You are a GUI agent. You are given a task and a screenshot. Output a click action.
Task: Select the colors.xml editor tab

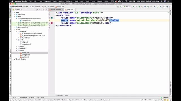point(70,10)
